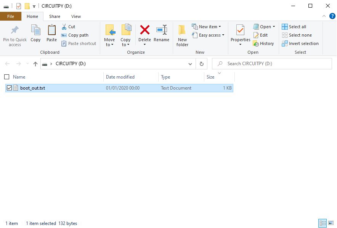Select the boot_out.txt file name

33,88
